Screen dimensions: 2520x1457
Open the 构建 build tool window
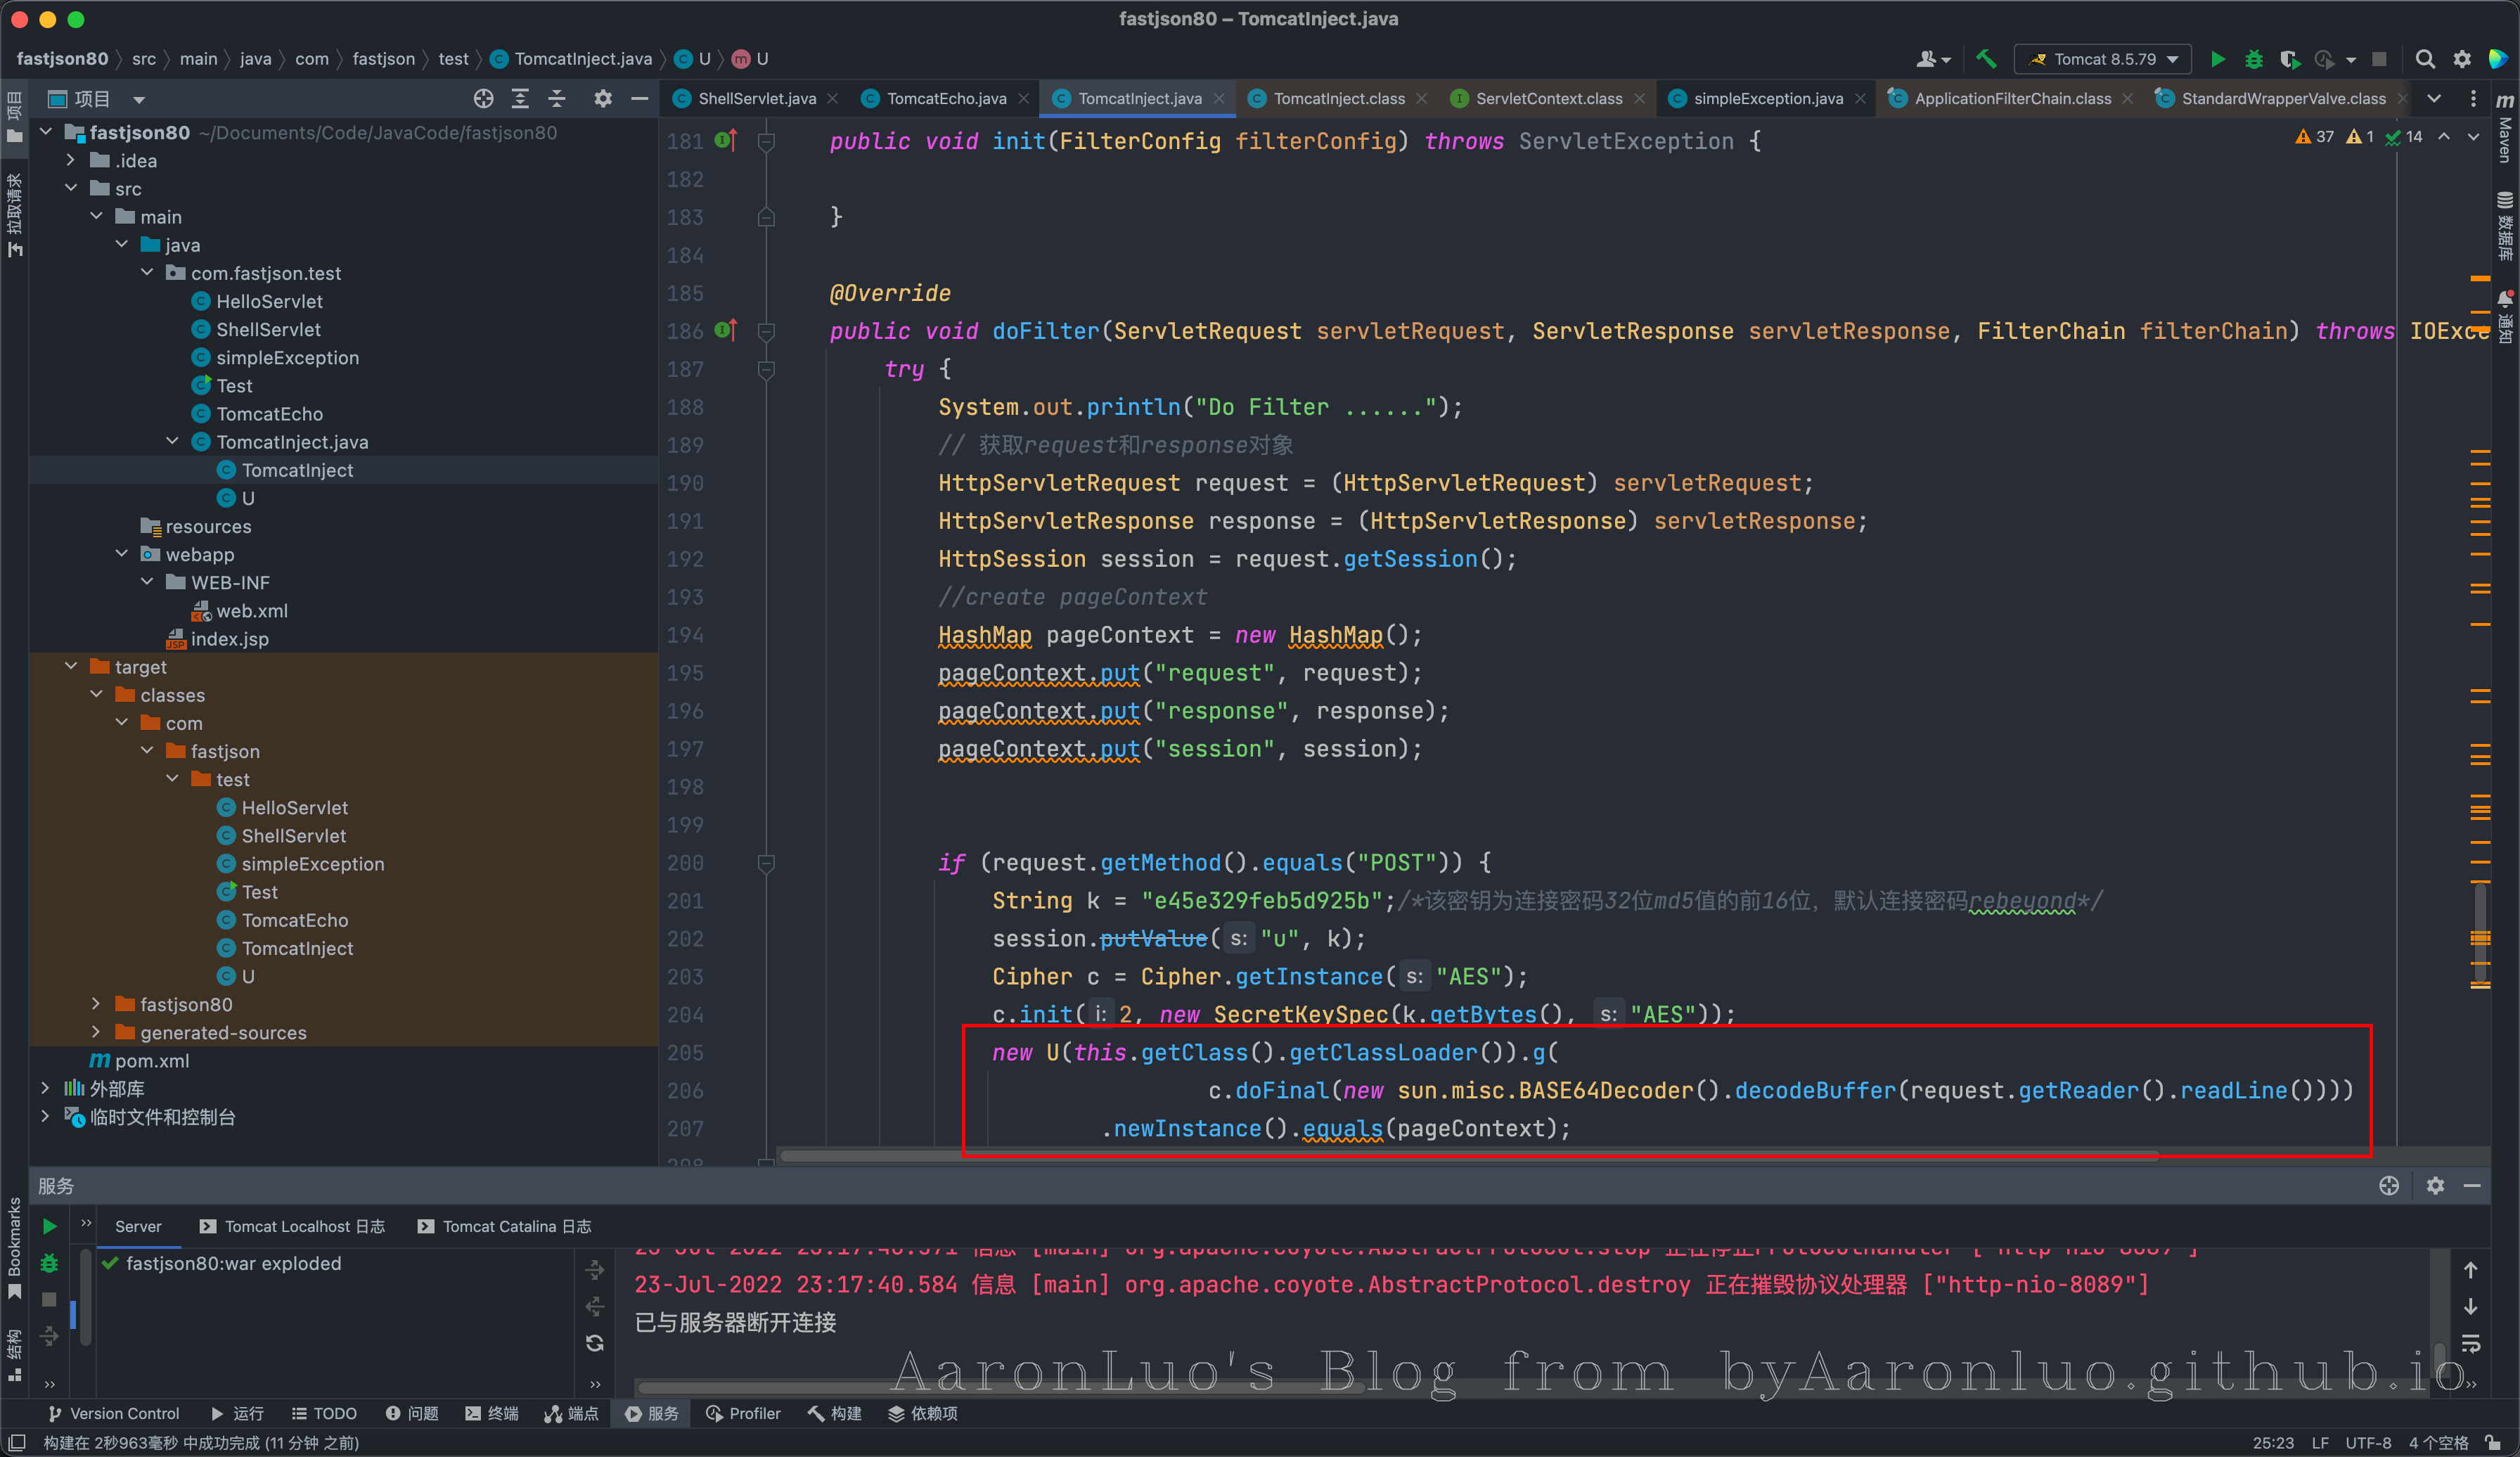(x=835, y=1413)
